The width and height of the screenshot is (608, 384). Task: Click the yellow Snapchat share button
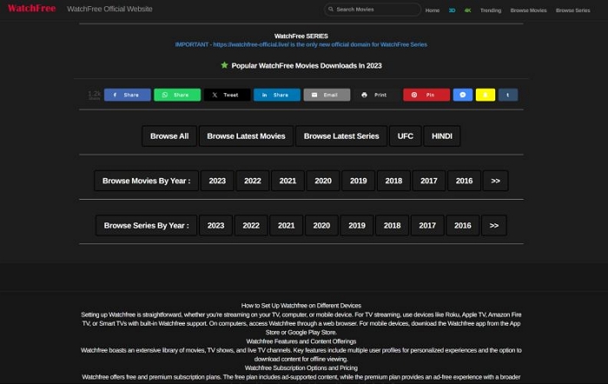pyautogui.click(x=486, y=95)
